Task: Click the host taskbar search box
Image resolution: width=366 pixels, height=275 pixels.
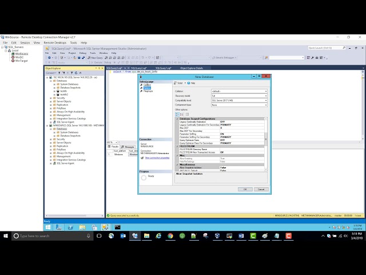Action: coord(53,236)
